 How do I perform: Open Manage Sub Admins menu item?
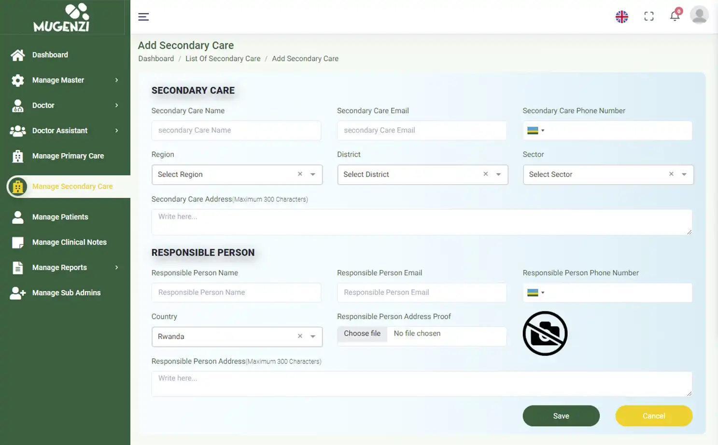coord(66,293)
